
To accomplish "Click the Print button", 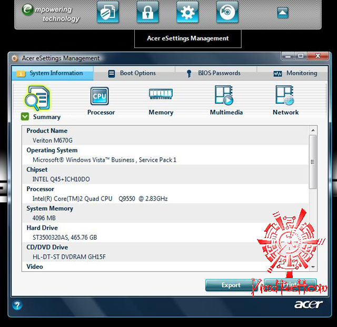I will point(290,285).
